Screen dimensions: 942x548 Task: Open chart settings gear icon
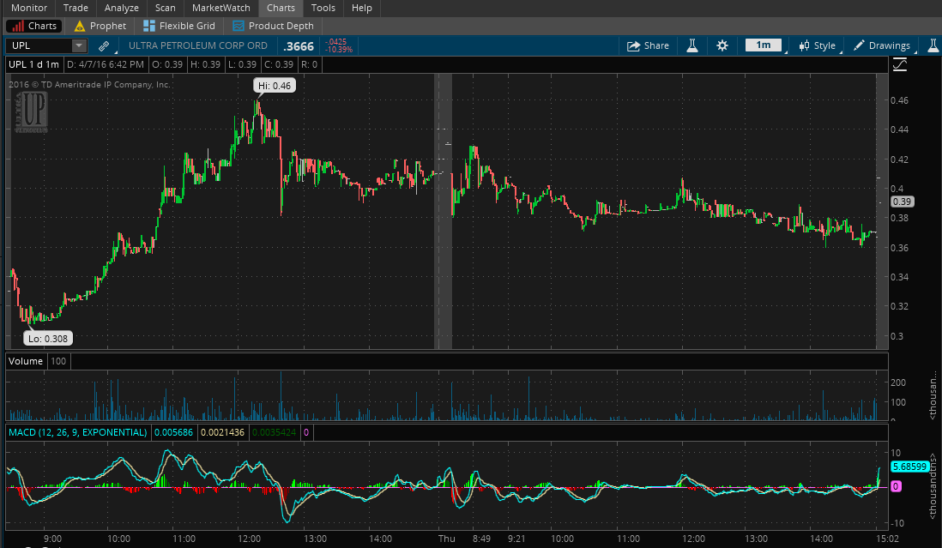(x=722, y=45)
